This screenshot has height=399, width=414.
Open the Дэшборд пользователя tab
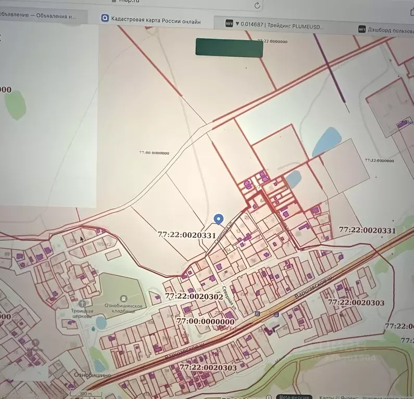click(x=388, y=30)
